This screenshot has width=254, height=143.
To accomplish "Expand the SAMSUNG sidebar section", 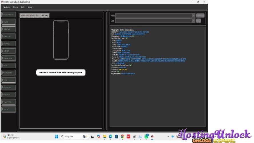I will (x=9, y=36).
